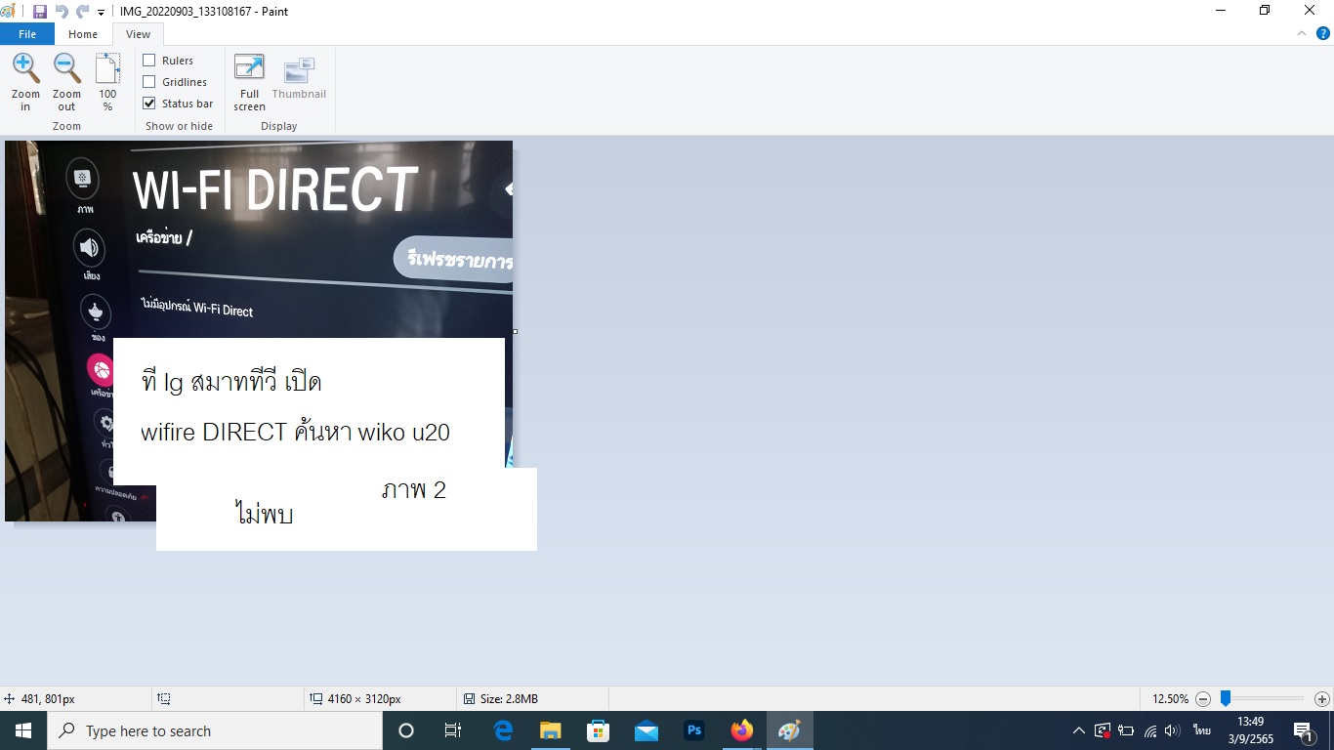Click the zoom out minus button in status bar
Screen dimensions: 1334x750
point(1203,699)
